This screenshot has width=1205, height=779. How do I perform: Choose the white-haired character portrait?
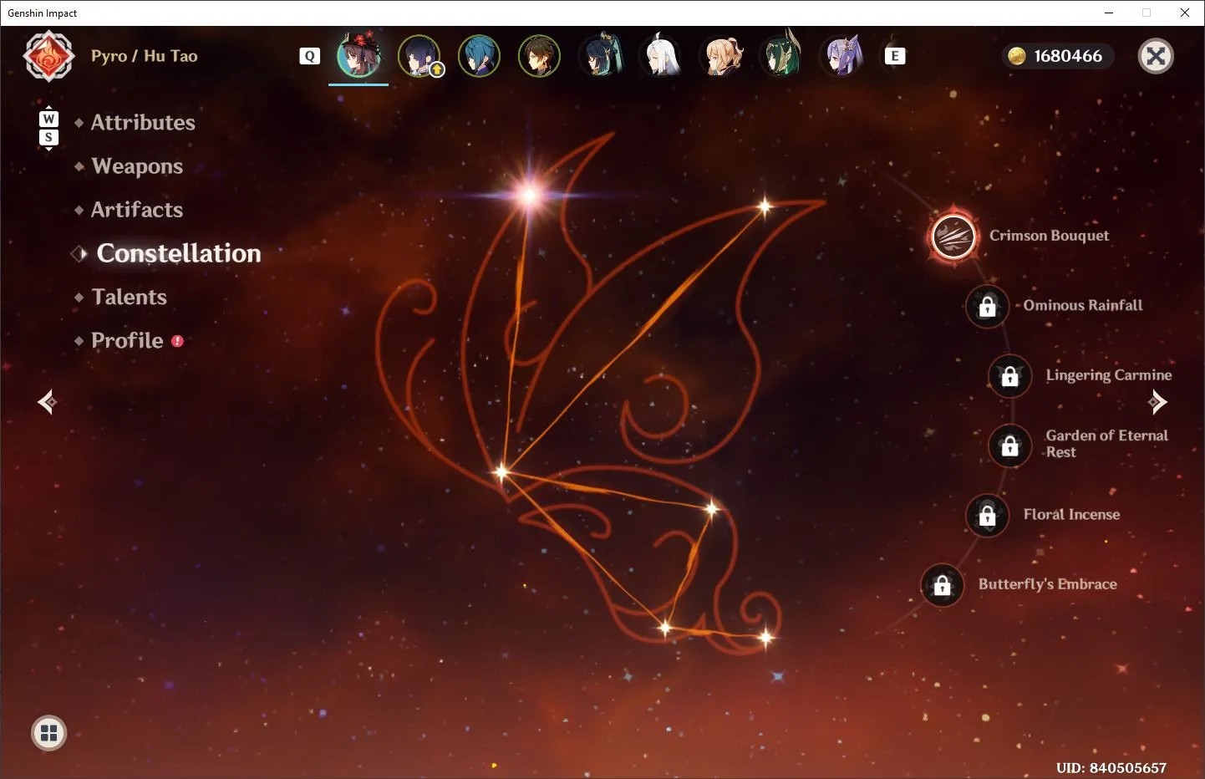pos(660,56)
